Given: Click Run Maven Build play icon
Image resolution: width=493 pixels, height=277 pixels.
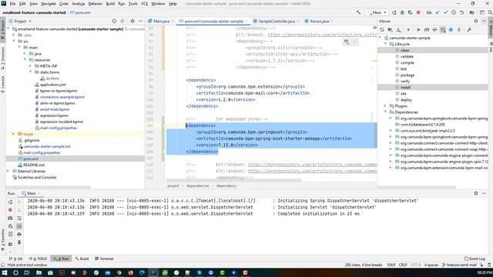Looking at the screenshot, I should pos(418,30).
